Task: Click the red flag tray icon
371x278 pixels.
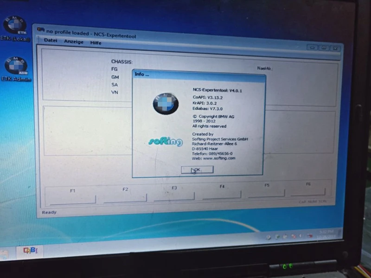Action: 309,236
